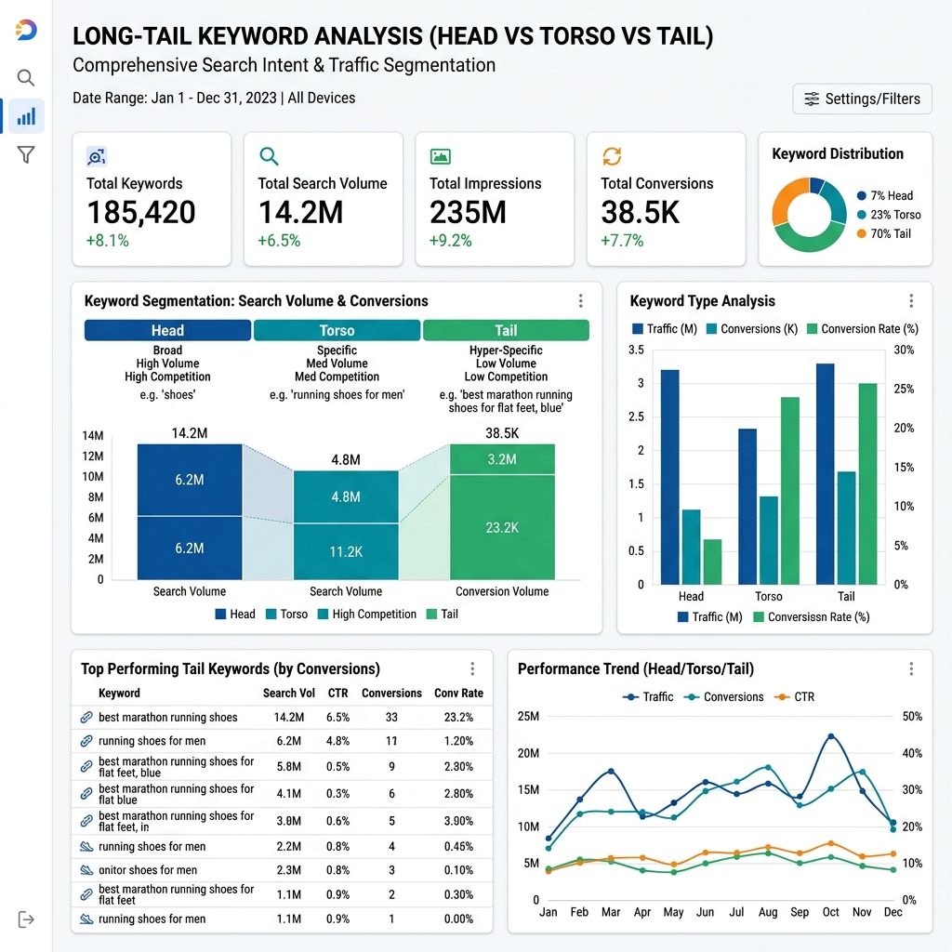Click the app logo in the sidebar
952x952 pixels.
(x=26, y=30)
